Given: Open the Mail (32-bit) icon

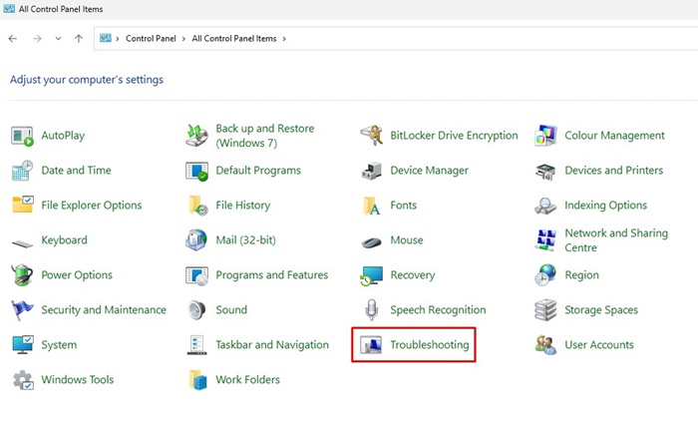Looking at the screenshot, I should pos(196,239).
